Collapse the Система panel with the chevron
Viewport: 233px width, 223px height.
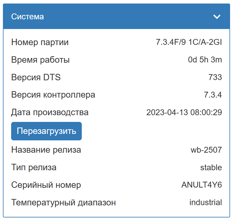click(x=217, y=17)
